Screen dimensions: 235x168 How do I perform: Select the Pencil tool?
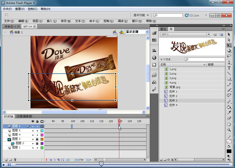[x=229, y=84]
